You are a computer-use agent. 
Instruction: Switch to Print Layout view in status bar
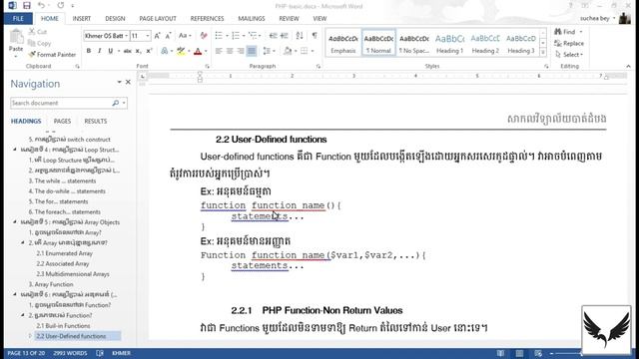[519, 353]
